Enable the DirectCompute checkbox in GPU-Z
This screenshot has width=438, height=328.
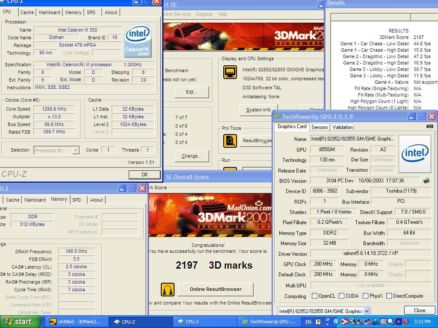tap(389, 296)
